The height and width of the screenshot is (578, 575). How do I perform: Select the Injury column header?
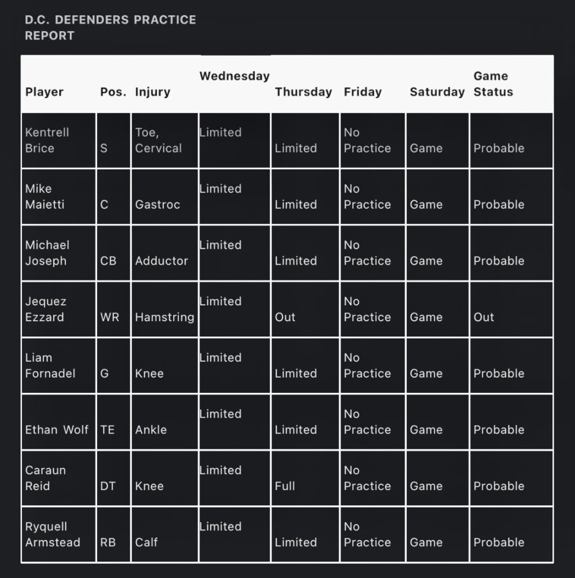pyautogui.click(x=152, y=92)
